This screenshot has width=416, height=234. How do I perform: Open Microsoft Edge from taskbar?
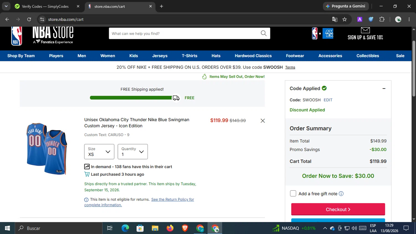[125, 228]
